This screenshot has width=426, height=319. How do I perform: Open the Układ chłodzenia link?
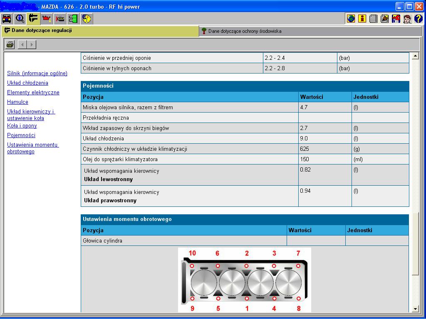click(27, 83)
